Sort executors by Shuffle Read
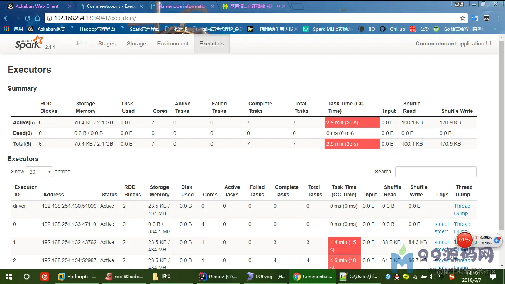The width and height of the screenshot is (505, 284). [x=392, y=191]
